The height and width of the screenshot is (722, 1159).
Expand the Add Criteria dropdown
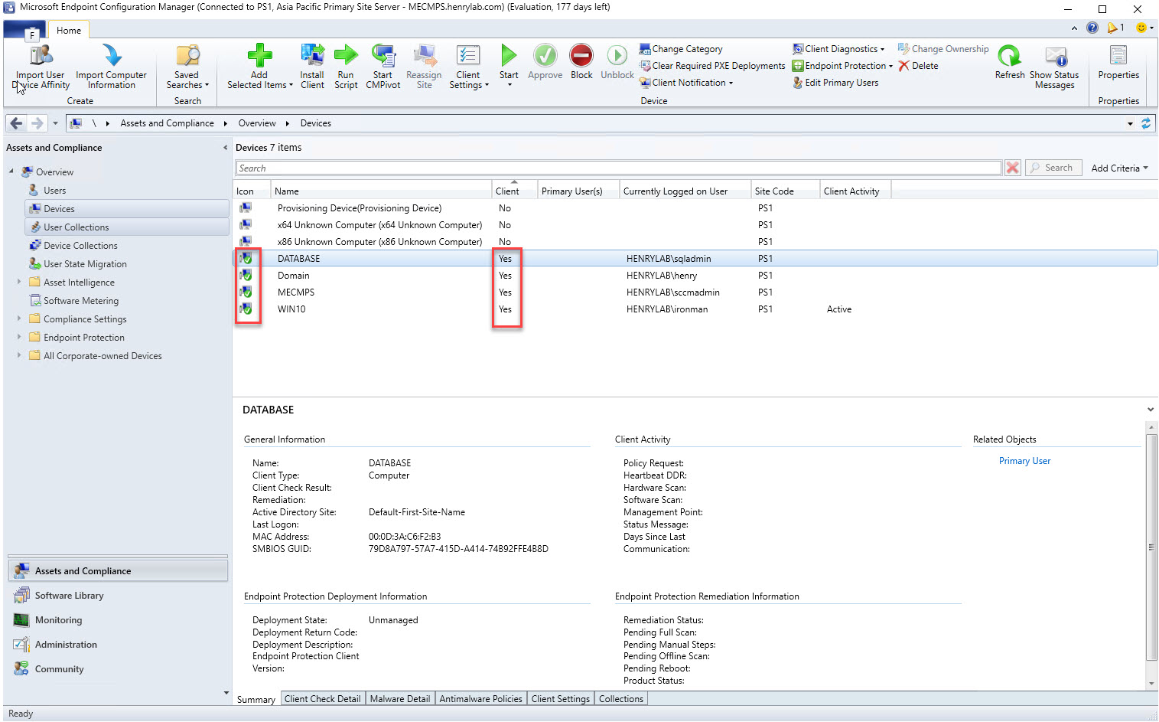[1119, 168]
